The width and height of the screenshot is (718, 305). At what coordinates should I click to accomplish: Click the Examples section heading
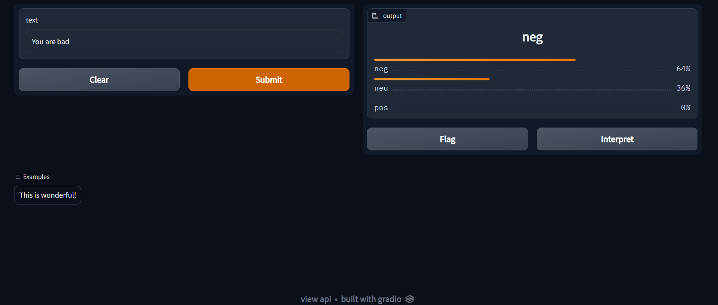36,177
